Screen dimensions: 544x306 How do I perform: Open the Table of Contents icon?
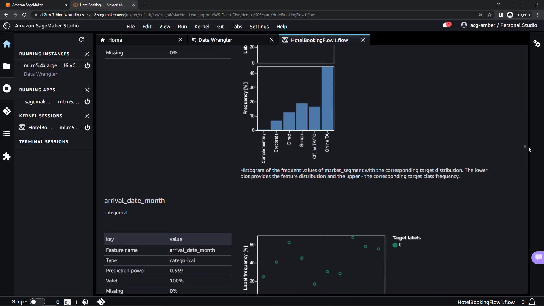pos(7,134)
